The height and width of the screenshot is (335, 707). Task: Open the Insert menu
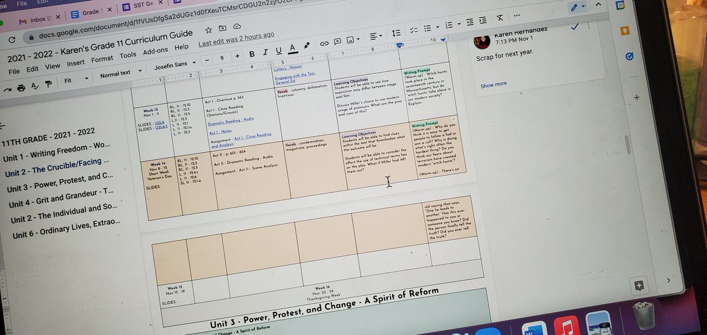pyautogui.click(x=76, y=63)
